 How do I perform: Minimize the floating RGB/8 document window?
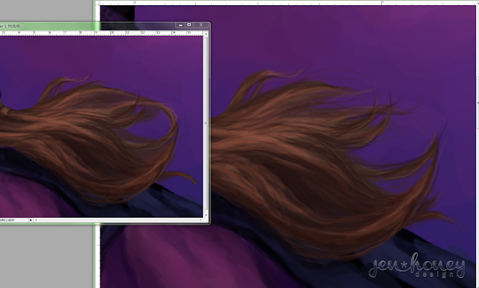click(x=180, y=25)
